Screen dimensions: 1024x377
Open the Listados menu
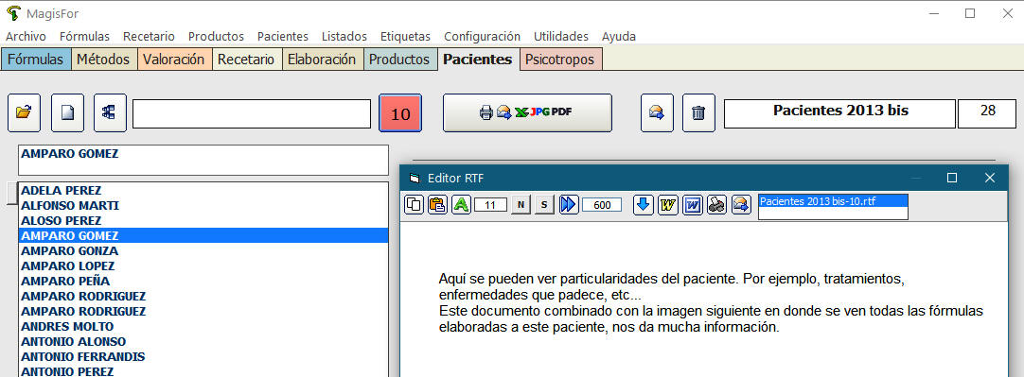pos(344,37)
